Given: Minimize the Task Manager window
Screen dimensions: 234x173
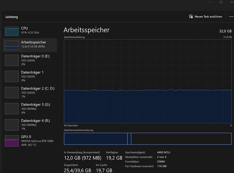Looking at the screenshot, I should tap(208, 2).
